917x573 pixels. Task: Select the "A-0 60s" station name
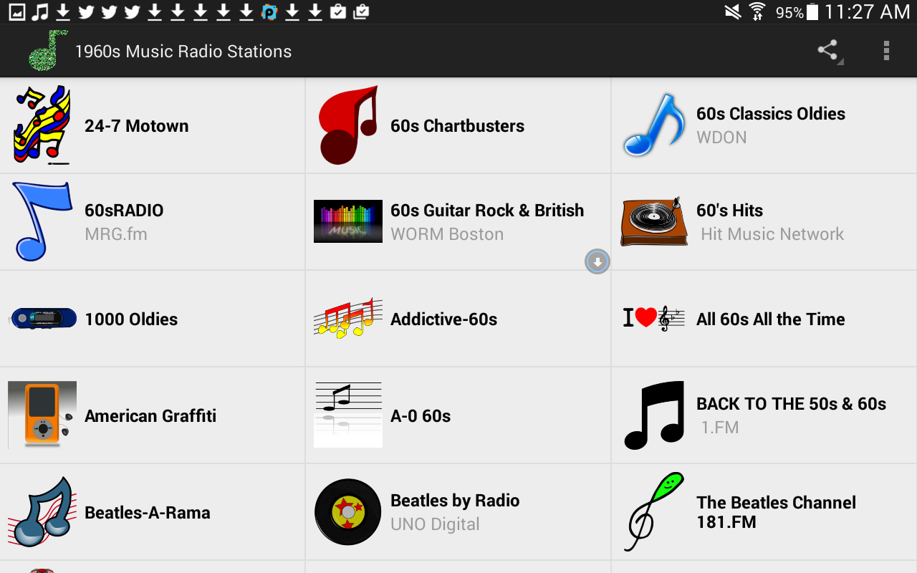coord(421,416)
